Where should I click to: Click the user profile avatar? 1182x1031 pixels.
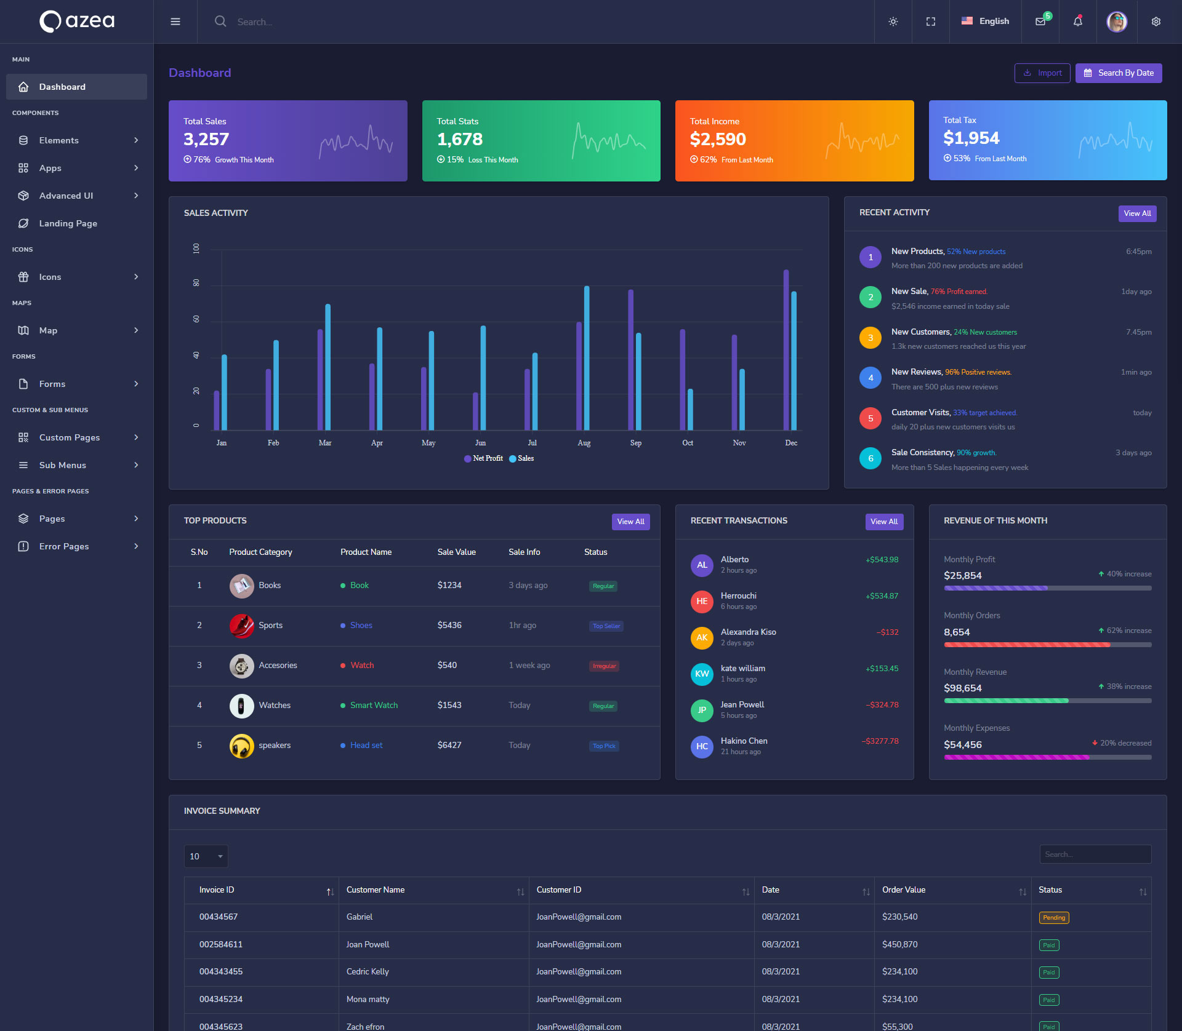(x=1116, y=22)
